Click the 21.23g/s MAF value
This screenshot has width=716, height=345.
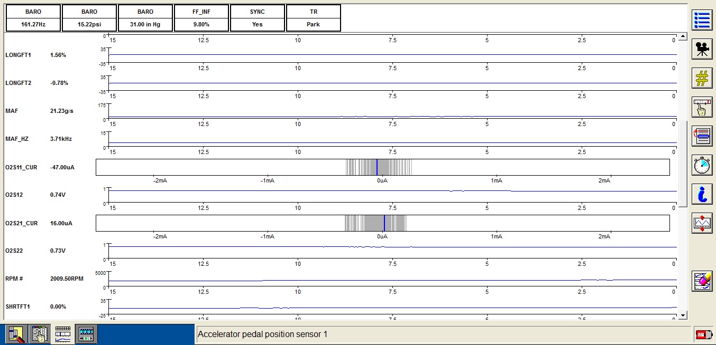[x=61, y=111]
